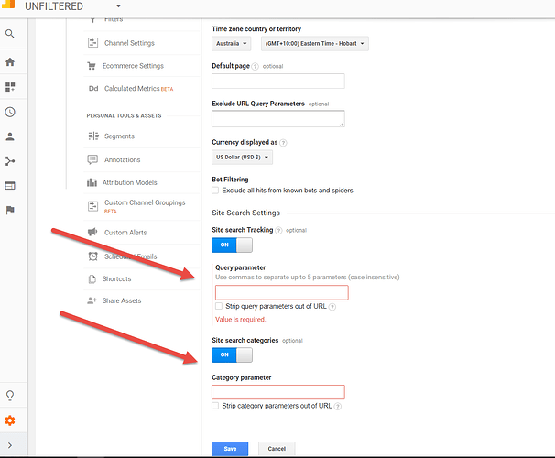Image resolution: width=555 pixels, height=458 pixels.
Task: Open Admin gear icon at bottom left
Action: 10,421
